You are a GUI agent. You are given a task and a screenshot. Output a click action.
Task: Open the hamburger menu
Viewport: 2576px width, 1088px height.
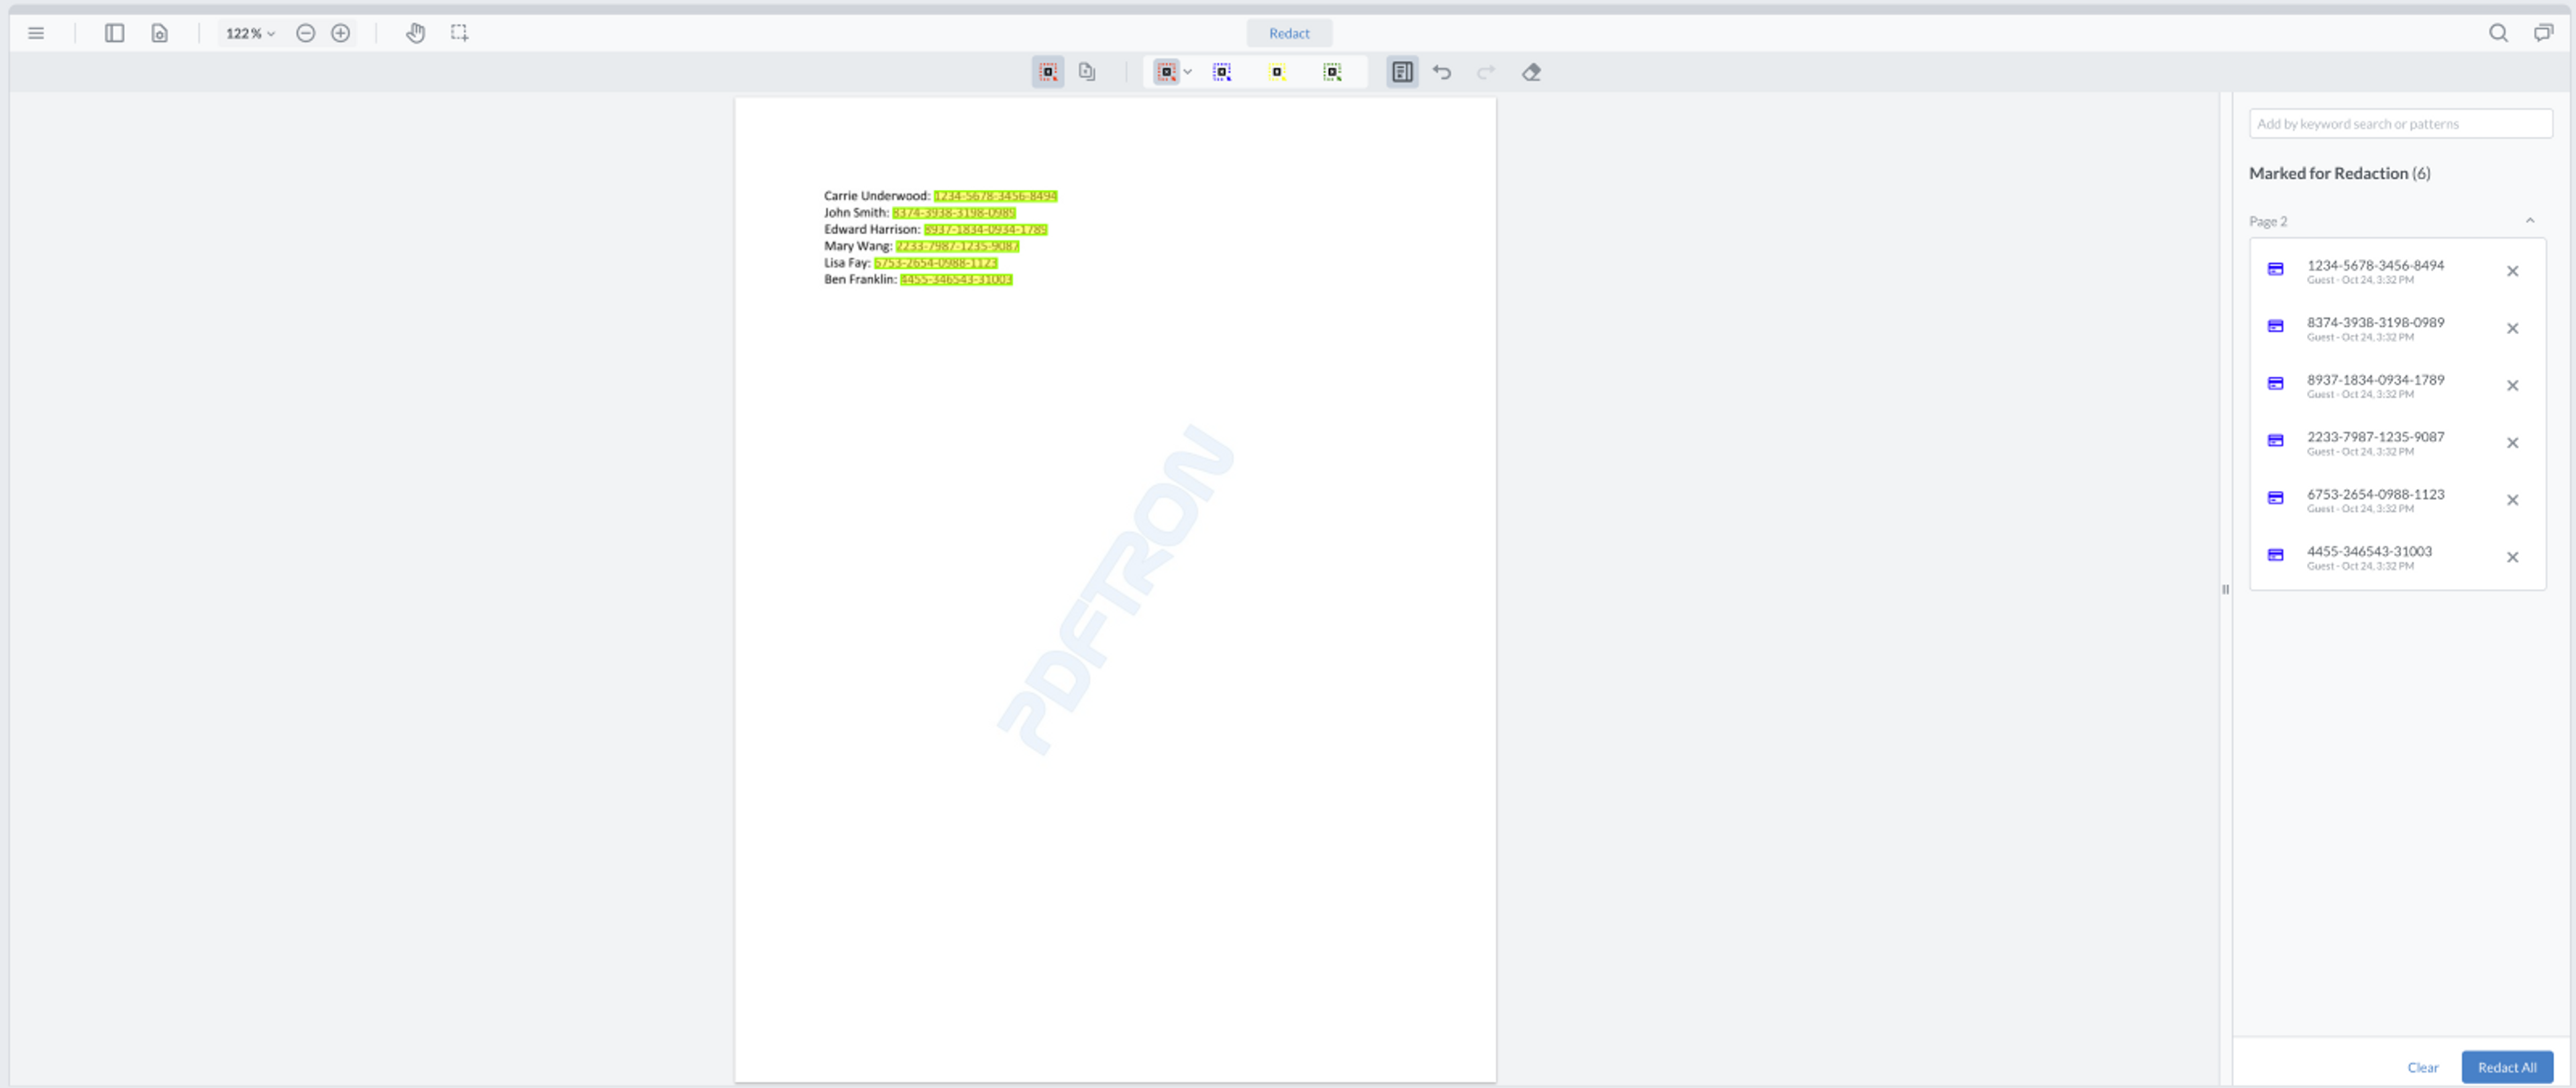click(x=36, y=33)
